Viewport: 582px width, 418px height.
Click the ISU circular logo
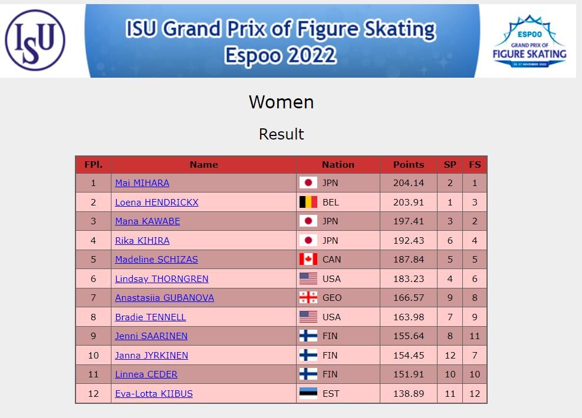(x=35, y=40)
